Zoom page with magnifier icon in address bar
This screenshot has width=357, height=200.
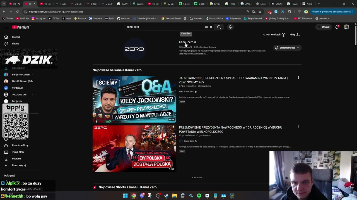point(248,12)
